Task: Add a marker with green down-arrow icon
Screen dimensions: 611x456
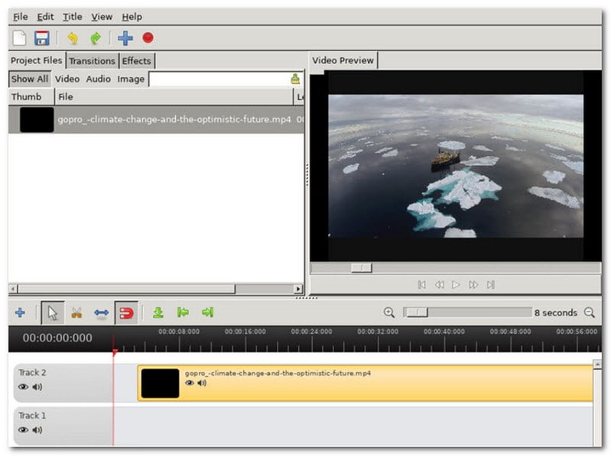Action: (158, 312)
